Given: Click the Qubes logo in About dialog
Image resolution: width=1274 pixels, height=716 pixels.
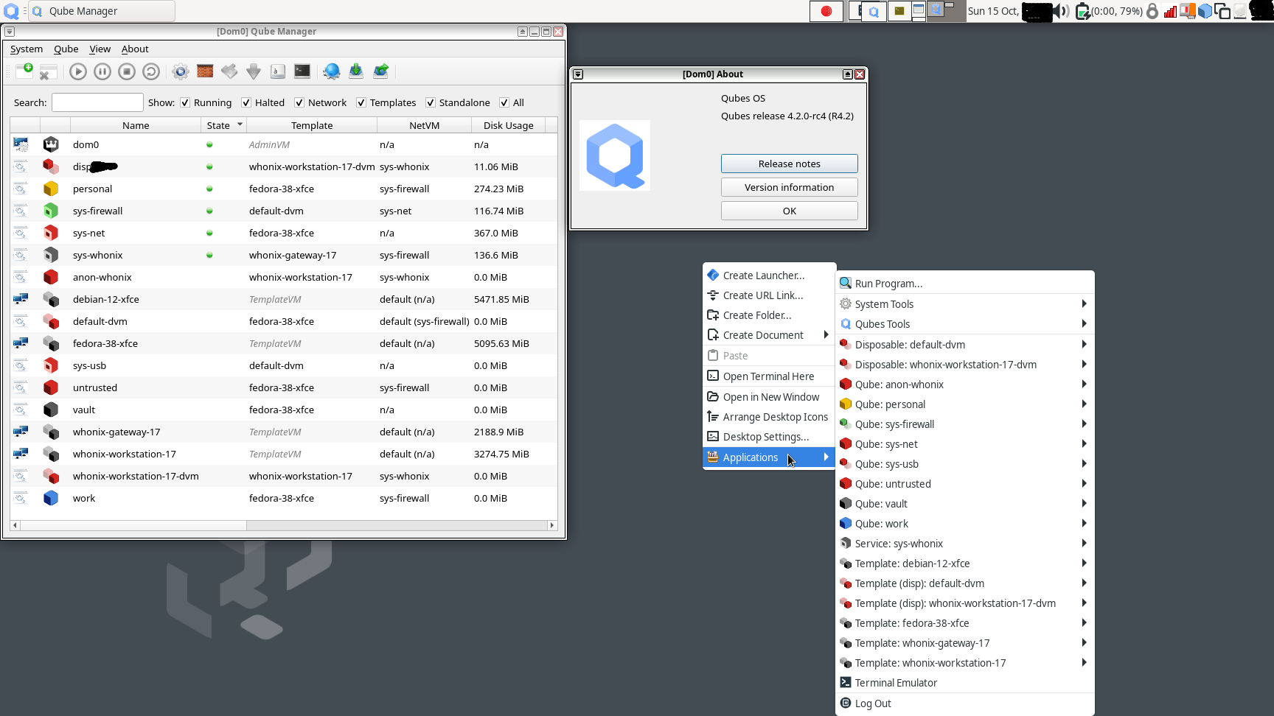Looking at the screenshot, I should [615, 155].
